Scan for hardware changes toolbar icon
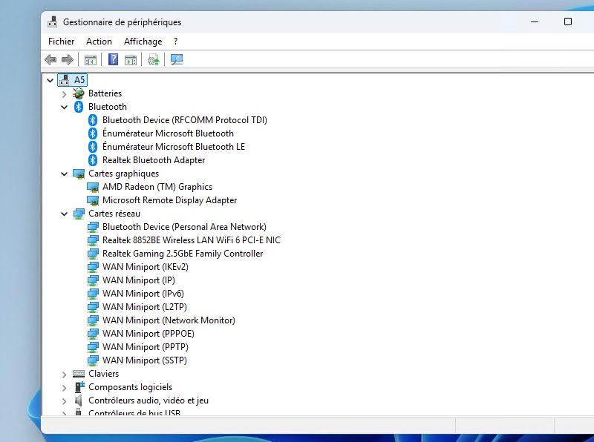Viewport: 594px width, 442px height. (x=177, y=59)
